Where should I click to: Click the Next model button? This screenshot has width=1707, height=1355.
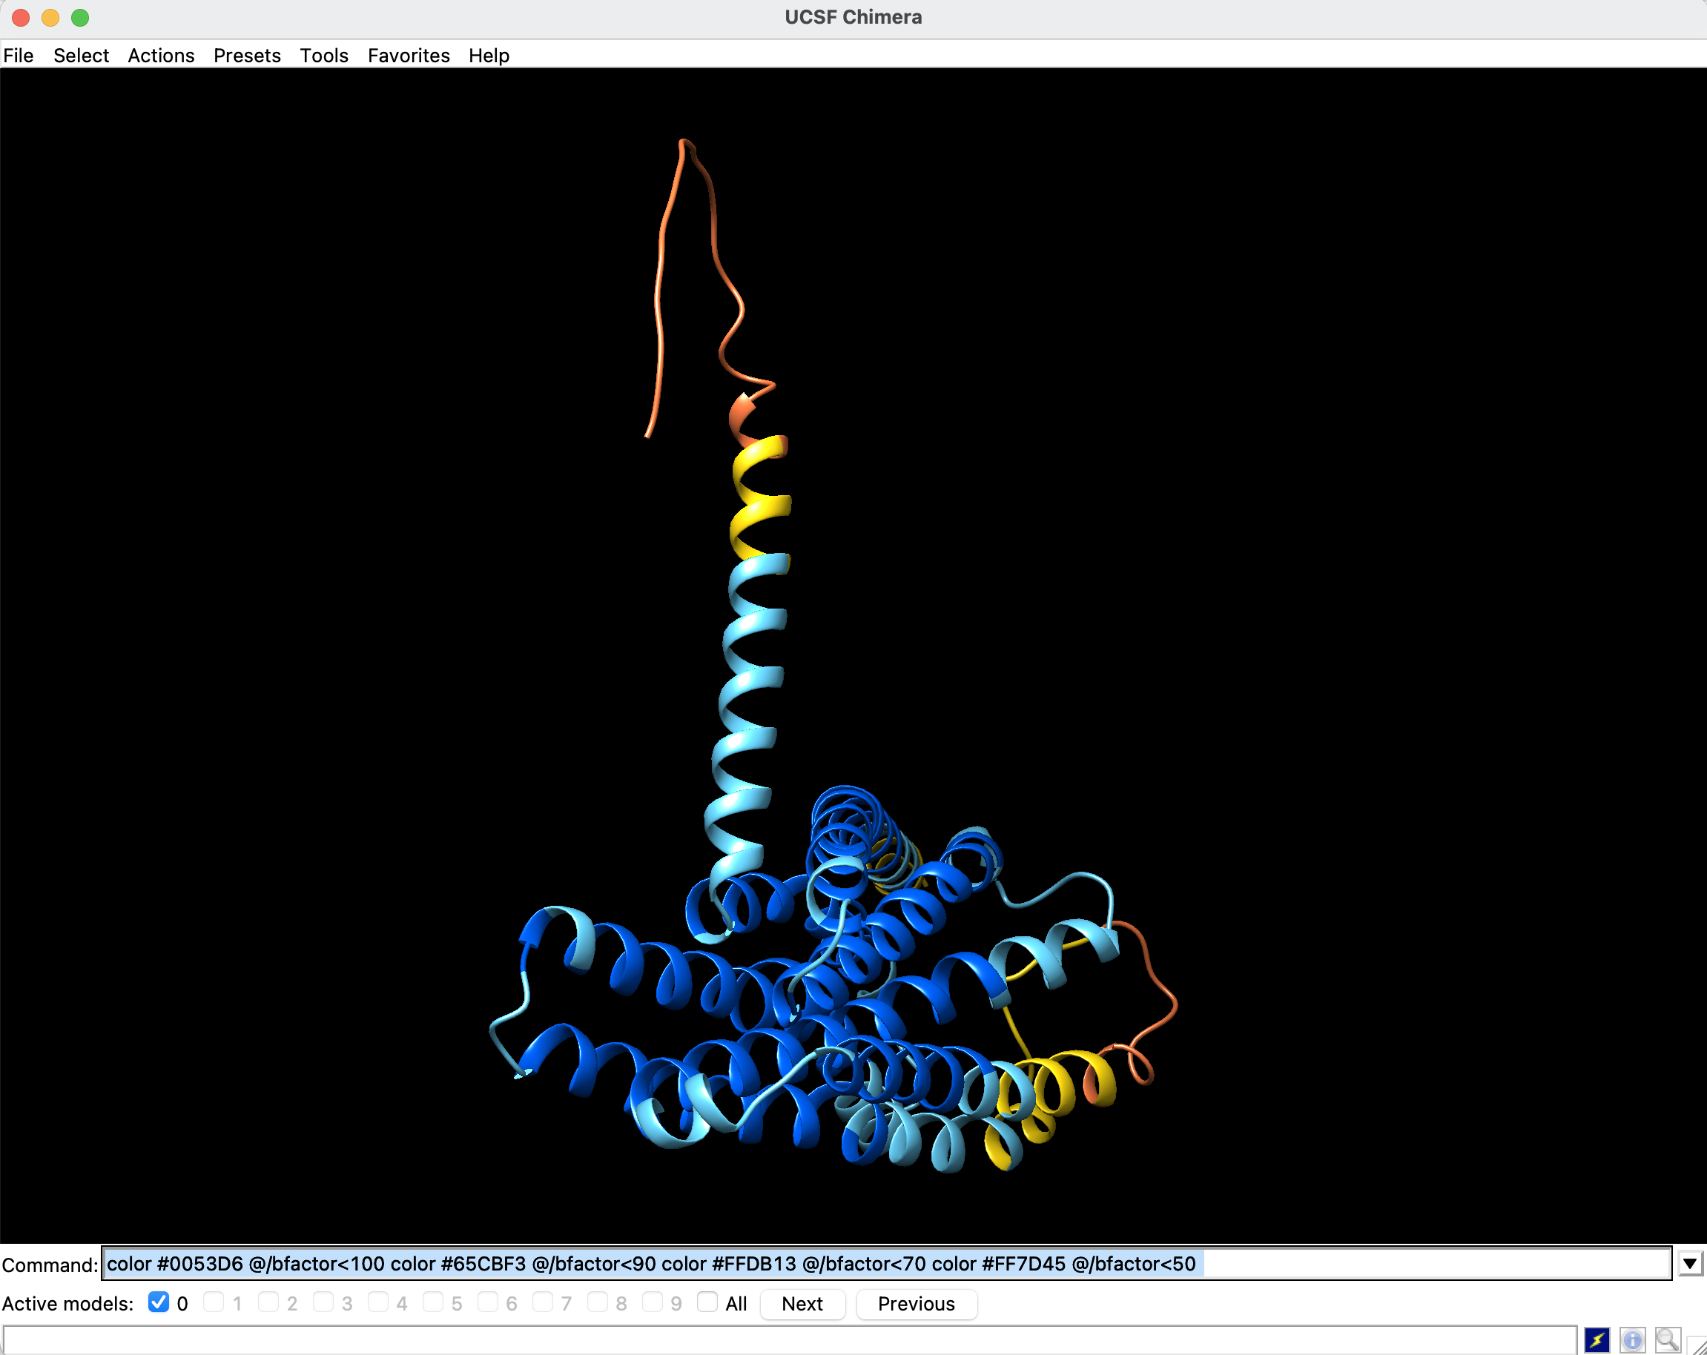pos(802,1305)
